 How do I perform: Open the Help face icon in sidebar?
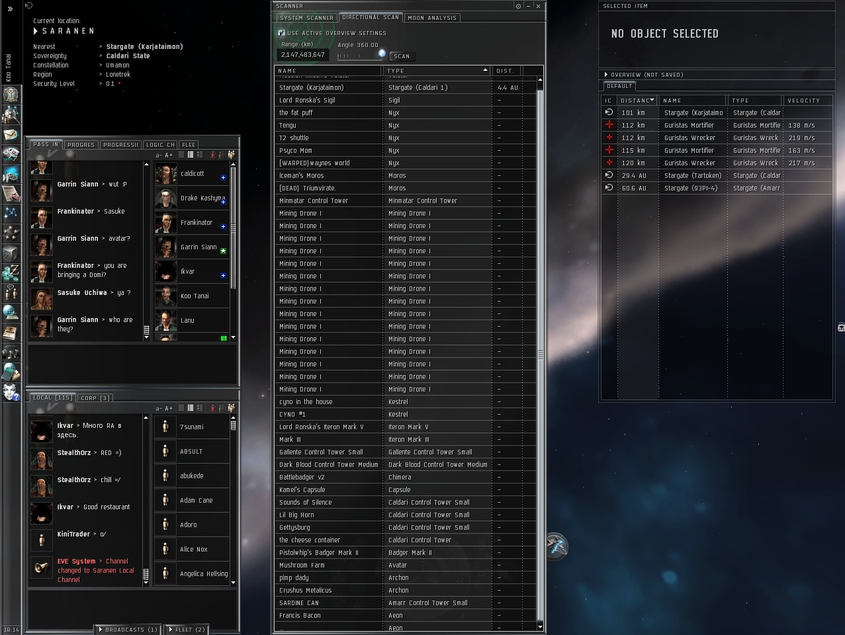click(11, 392)
